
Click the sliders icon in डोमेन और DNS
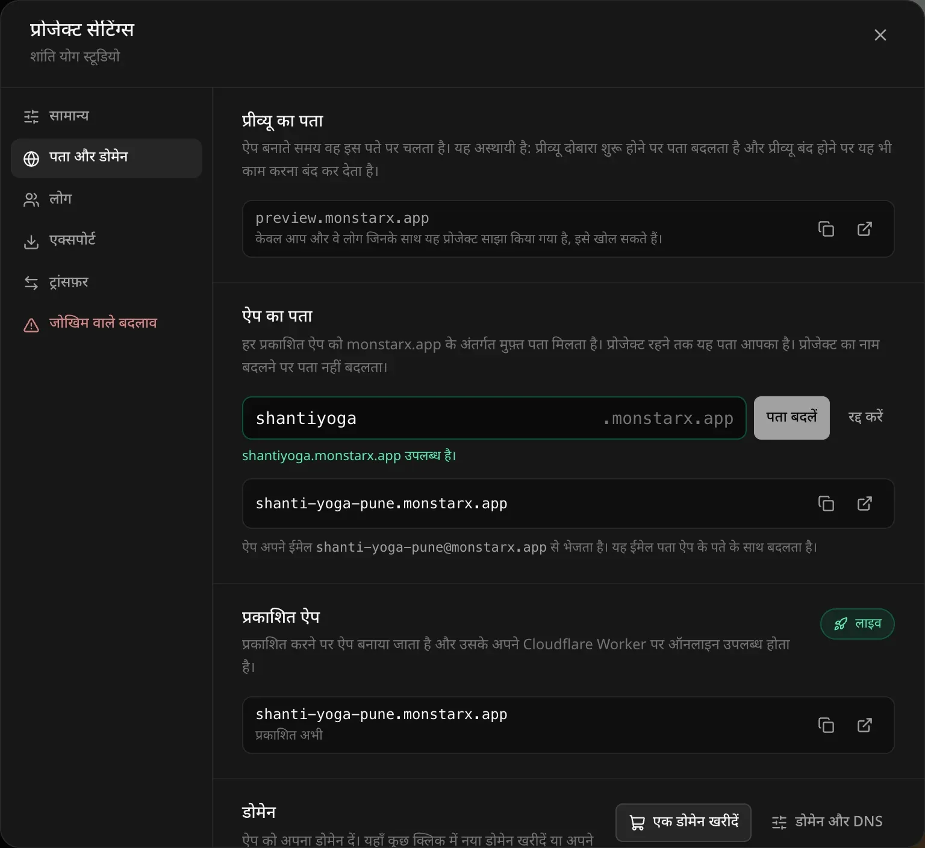pos(779,823)
